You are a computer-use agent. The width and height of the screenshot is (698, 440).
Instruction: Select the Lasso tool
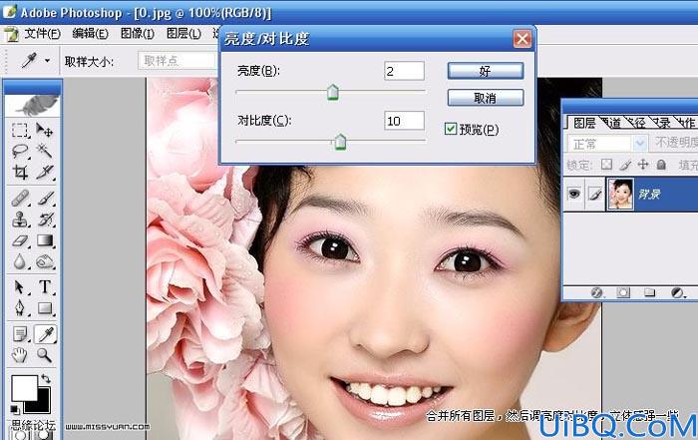(x=20, y=152)
